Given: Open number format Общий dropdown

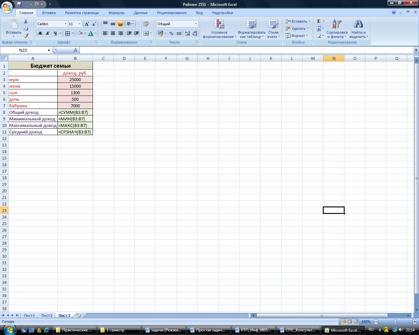Looking at the screenshot, I should (x=196, y=24).
